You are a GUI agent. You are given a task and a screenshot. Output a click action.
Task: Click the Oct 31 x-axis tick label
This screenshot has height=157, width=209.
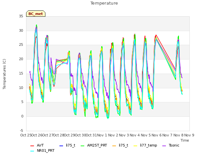pos(91,135)
